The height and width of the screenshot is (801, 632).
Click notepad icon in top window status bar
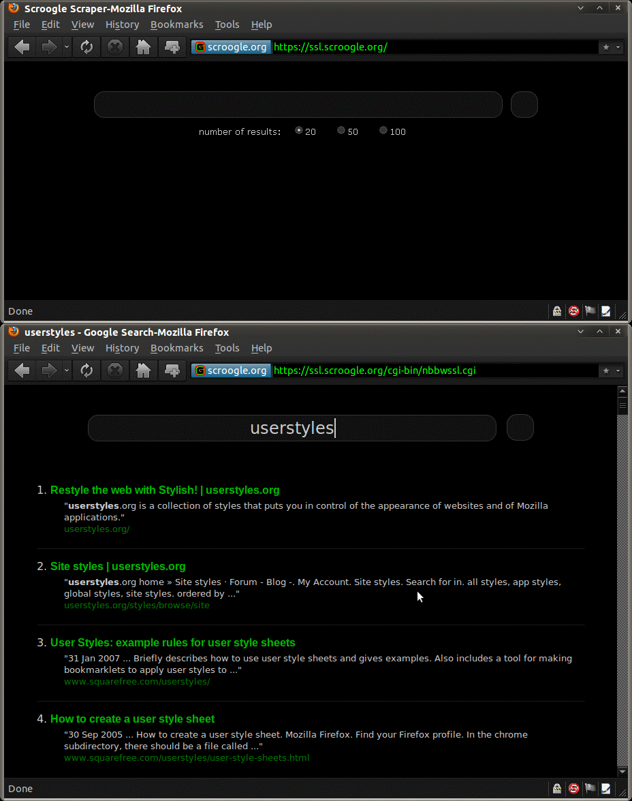[x=606, y=311]
